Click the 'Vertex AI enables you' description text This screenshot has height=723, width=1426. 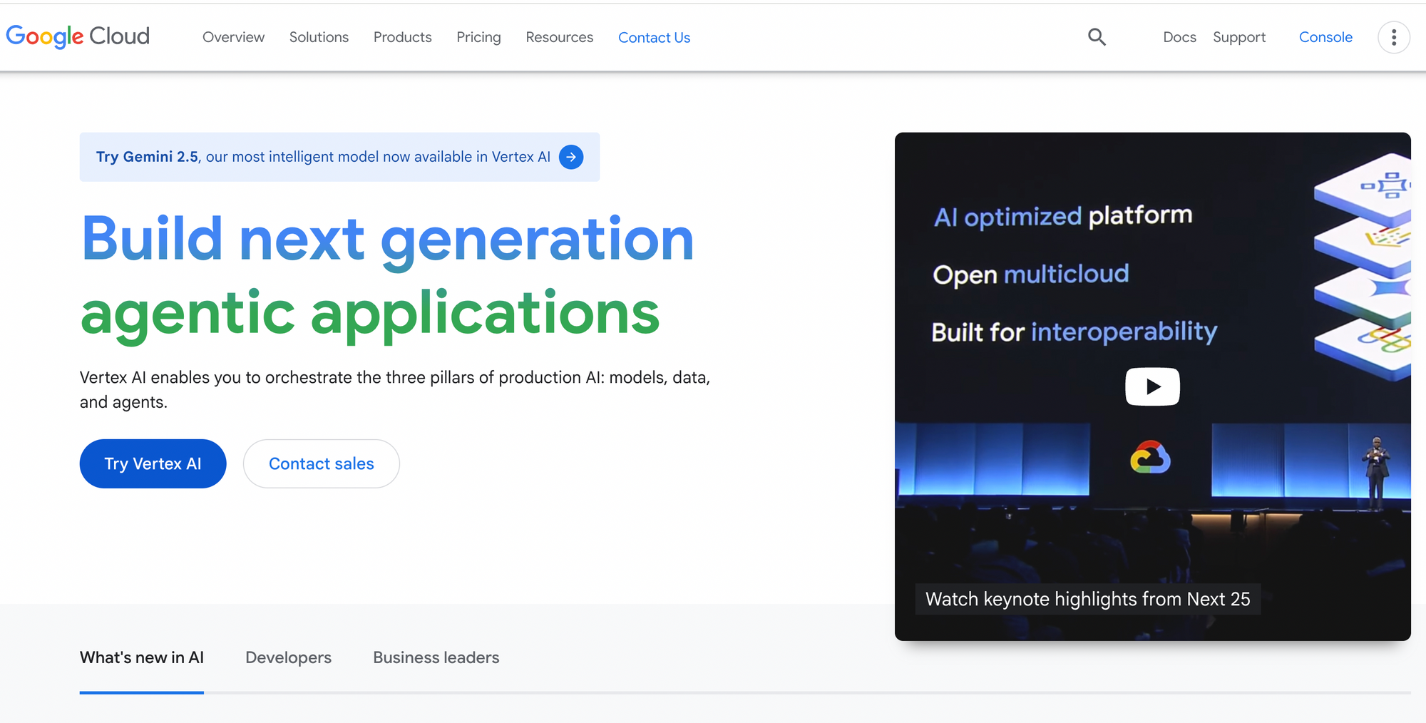pyautogui.click(x=395, y=389)
